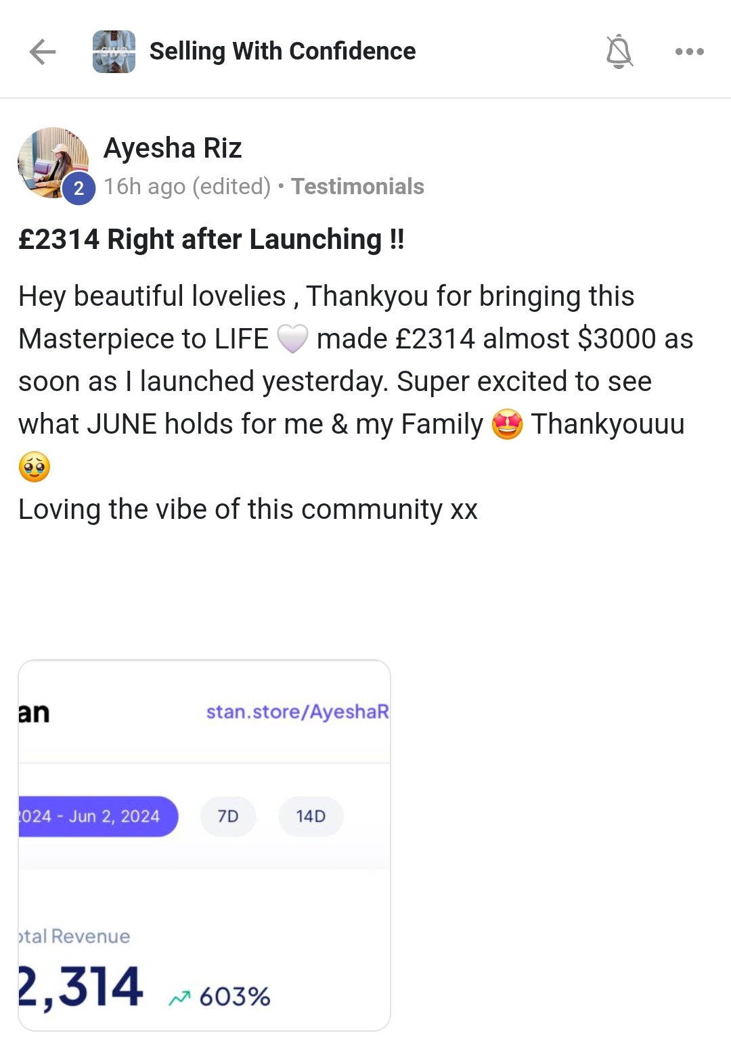
Task: Select the 14D range chip
Action: click(x=311, y=817)
